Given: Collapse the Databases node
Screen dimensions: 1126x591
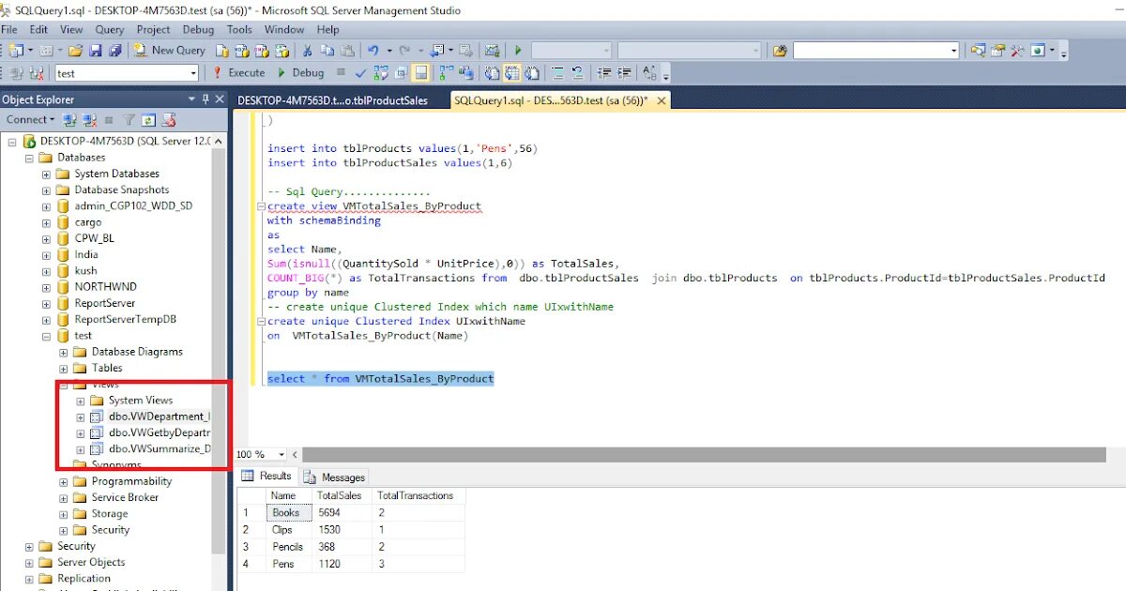Looking at the screenshot, I should tap(29, 158).
